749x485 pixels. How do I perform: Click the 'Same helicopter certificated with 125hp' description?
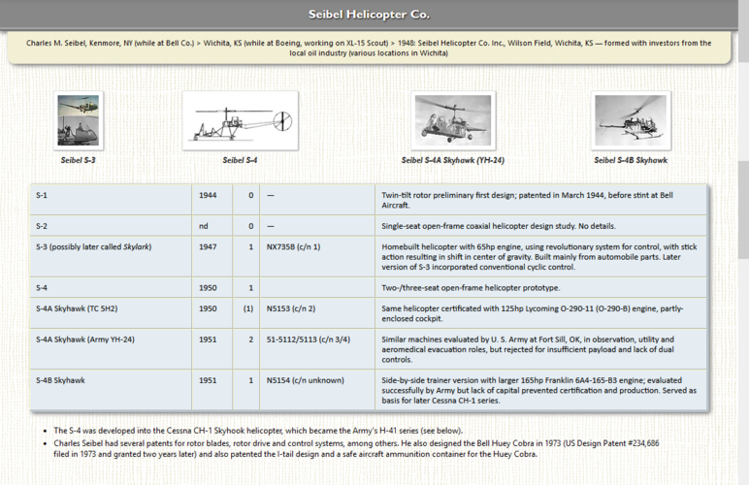point(540,313)
